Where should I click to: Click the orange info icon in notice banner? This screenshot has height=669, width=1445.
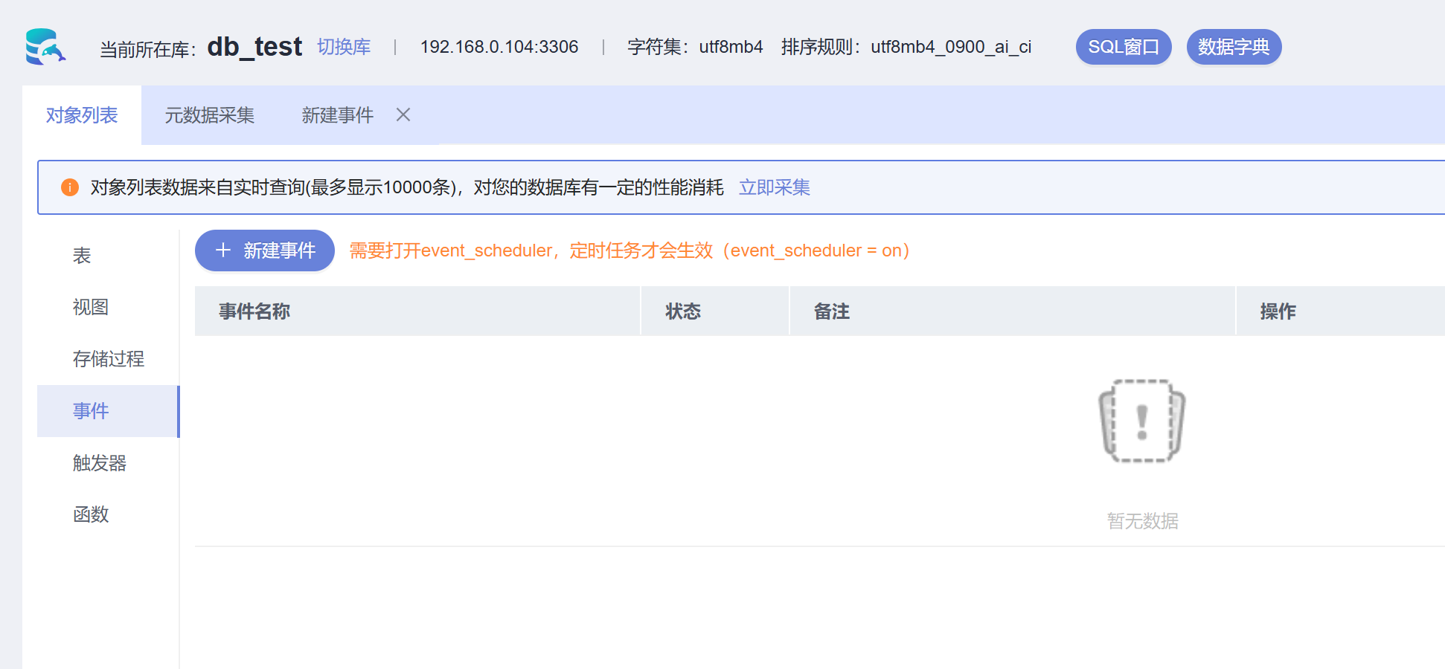[x=70, y=187]
